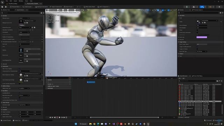The height and width of the screenshot is (126, 224).
Task: Open the File menu
Action: click(7, 1)
